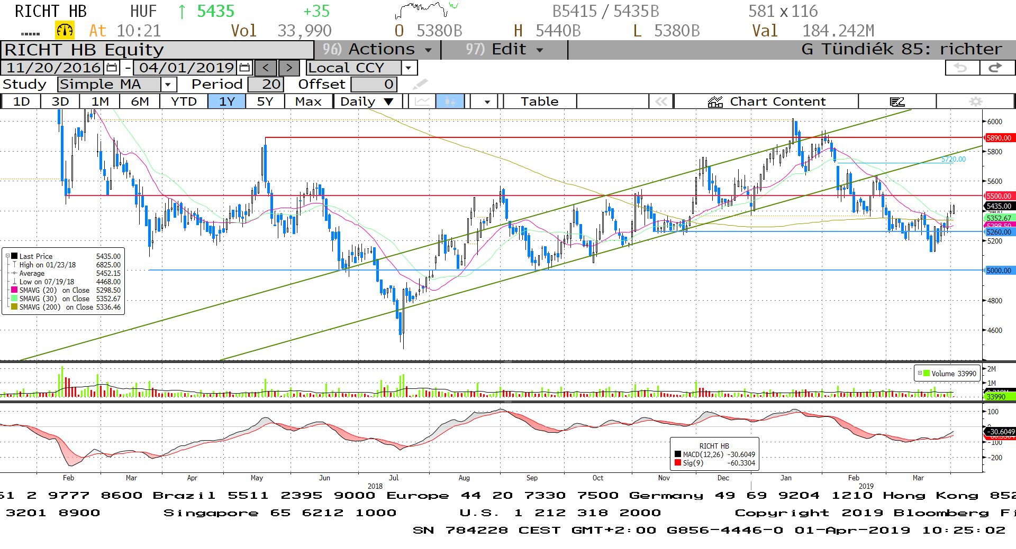Select the 6M range tab
This screenshot has height=549, width=1016.
click(140, 101)
